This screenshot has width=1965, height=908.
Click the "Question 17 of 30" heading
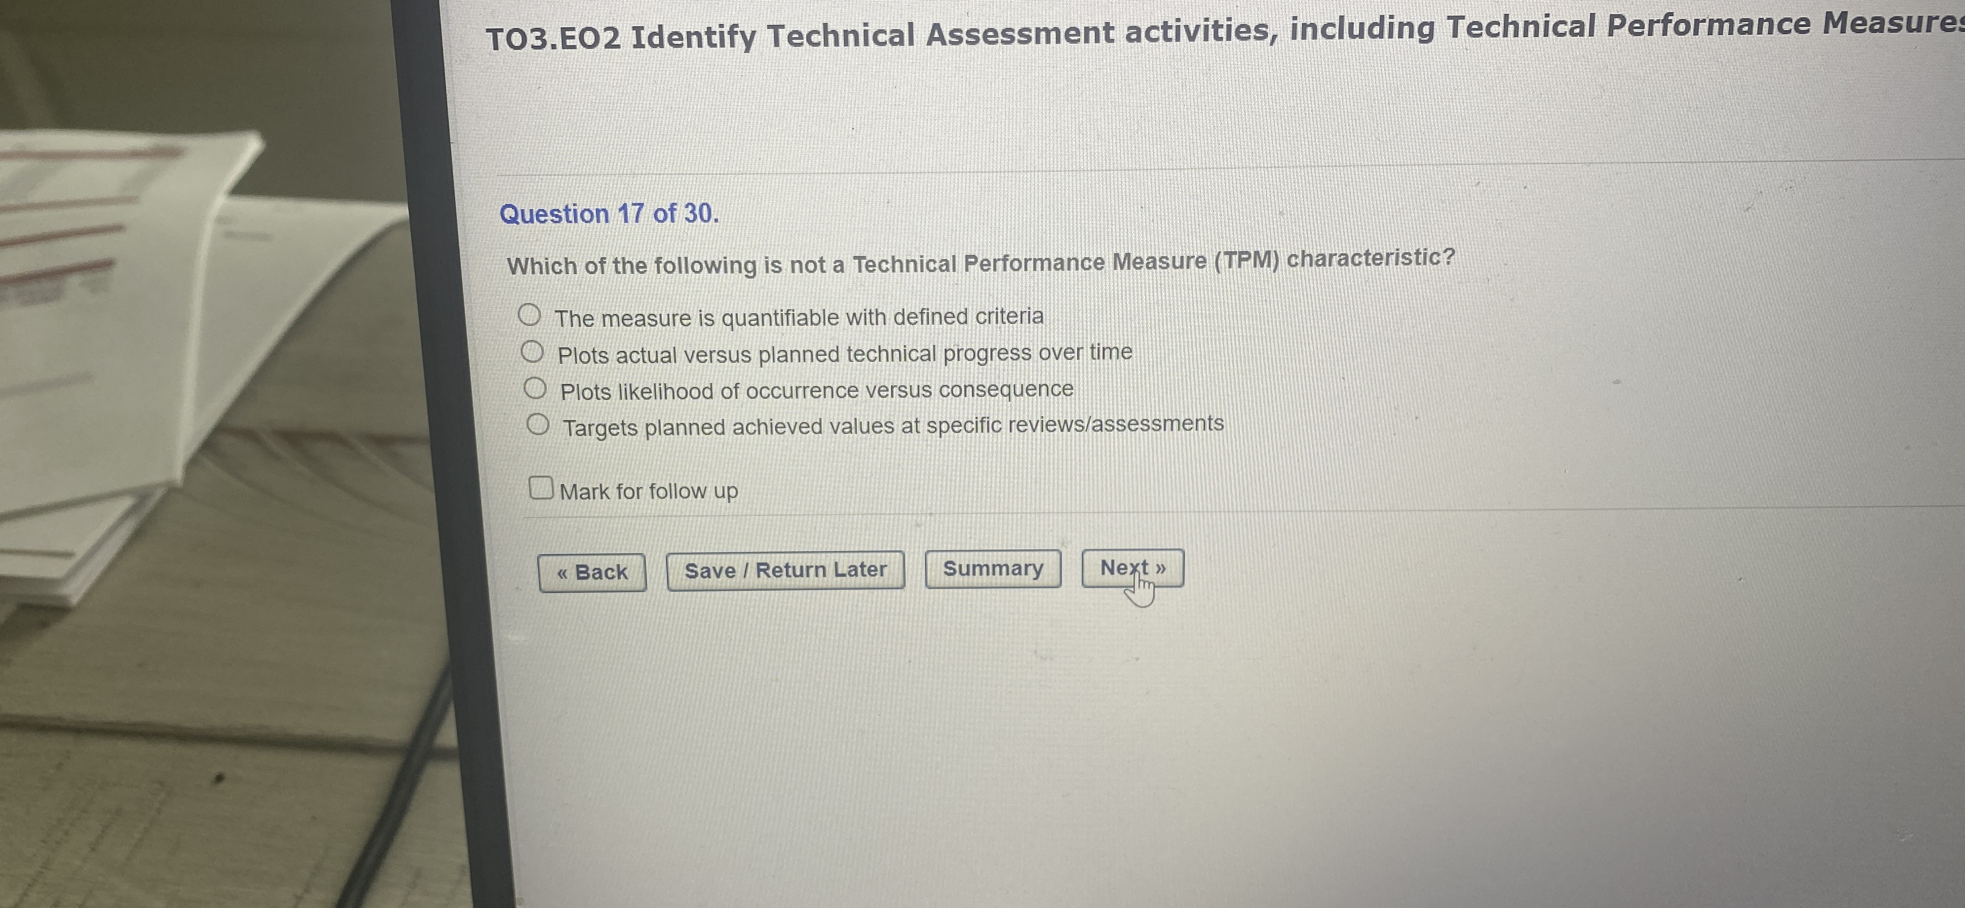click(x=610, y=214)
